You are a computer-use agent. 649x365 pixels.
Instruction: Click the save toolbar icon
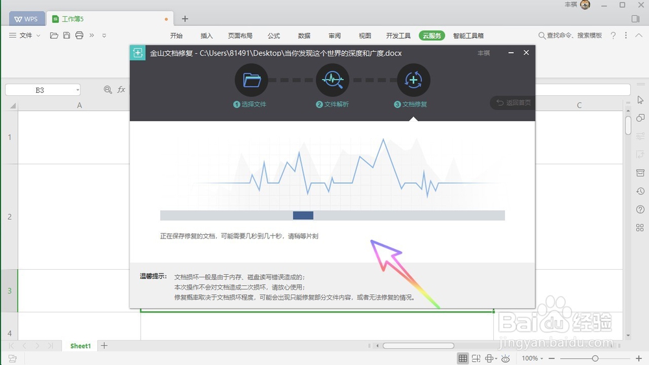[67, 35]
